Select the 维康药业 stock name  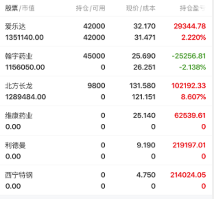pyautogui.click(x=19, y=116)
